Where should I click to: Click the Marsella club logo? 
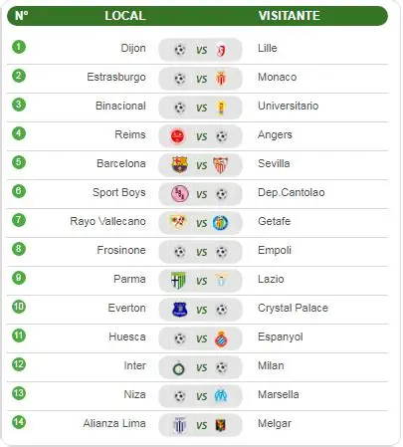click(221, 395)
